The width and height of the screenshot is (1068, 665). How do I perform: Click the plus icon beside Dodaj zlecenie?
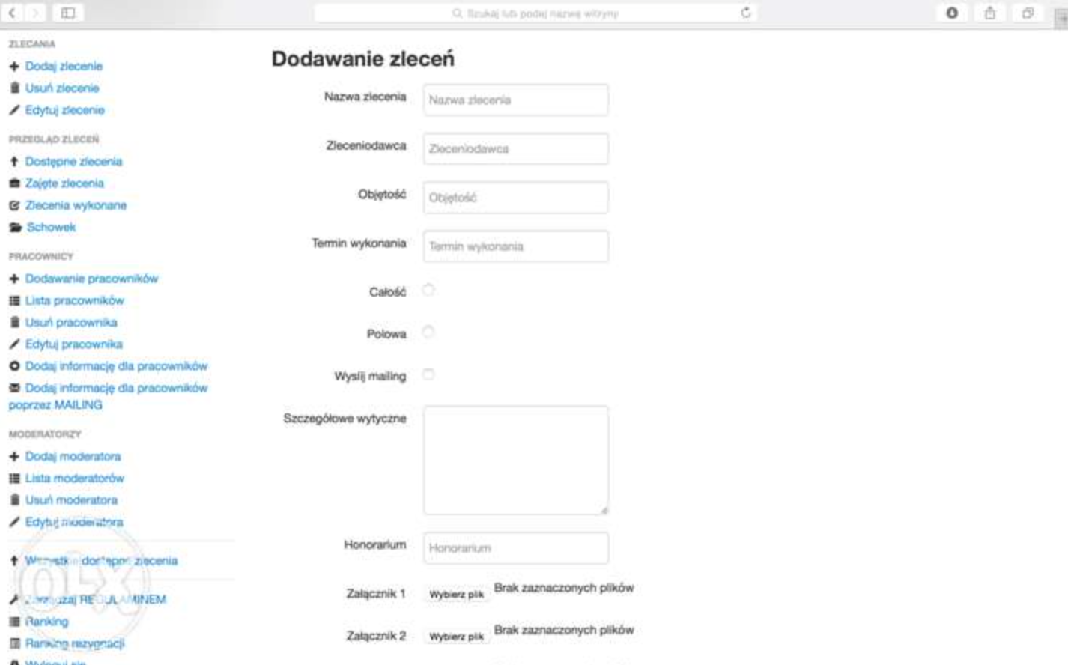pyautogui.click(x=14, y=67)
